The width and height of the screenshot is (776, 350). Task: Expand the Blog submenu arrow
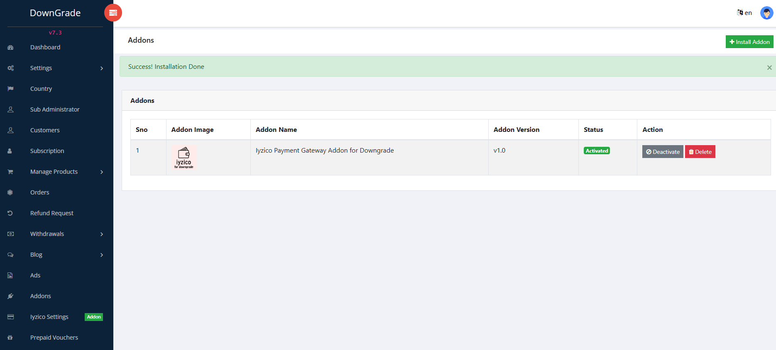(102, 255)
